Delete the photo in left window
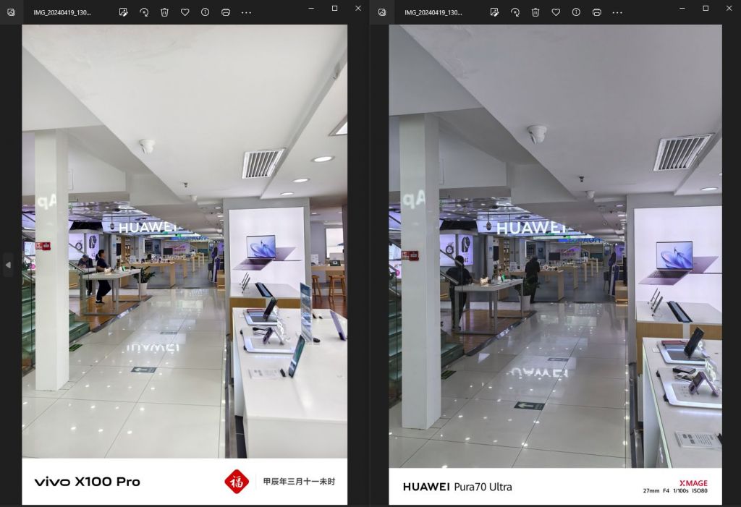This screenshot has width=741, height=507. (x=164, y=12)
